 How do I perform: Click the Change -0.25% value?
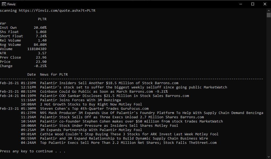(40, 66)
